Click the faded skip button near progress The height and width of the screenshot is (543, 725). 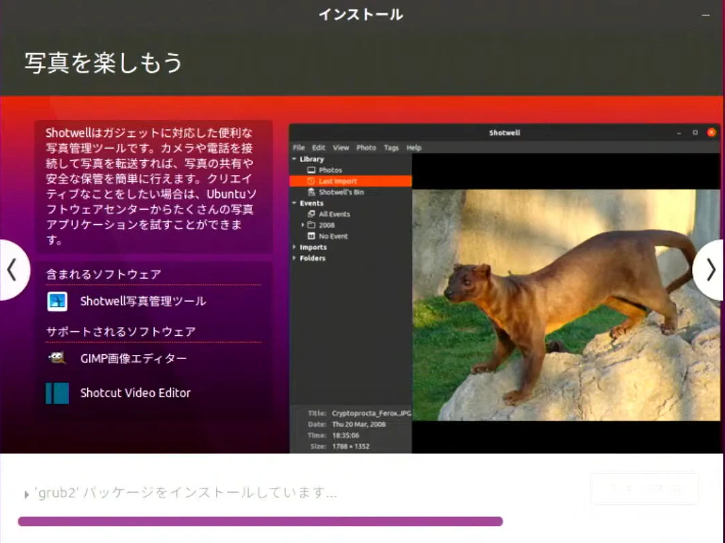(x=645, y=488)
